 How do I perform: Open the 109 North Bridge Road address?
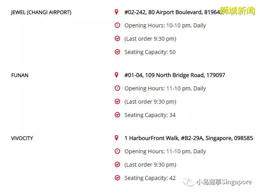coord(175,75)
